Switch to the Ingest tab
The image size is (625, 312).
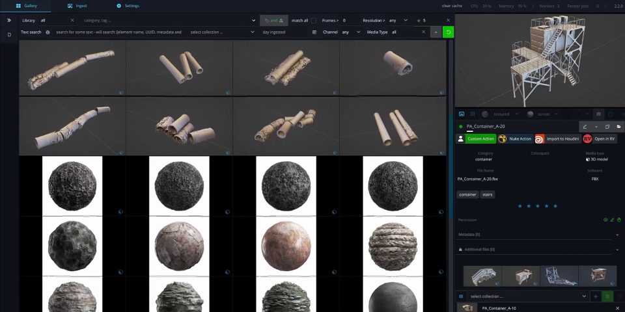point(77,5)
